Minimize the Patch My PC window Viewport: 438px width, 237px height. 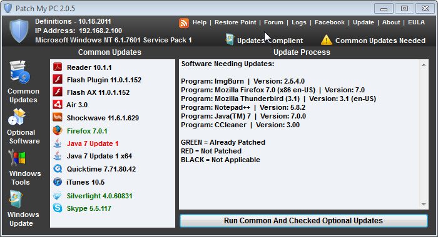[x=384, y=9]
